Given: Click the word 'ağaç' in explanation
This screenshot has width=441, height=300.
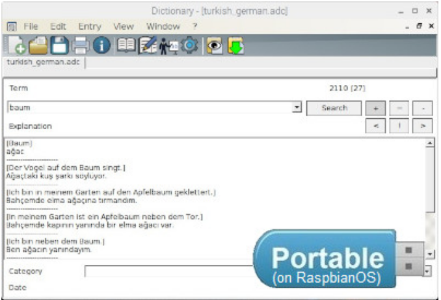Looking at the screenshot, I should click(x=15, y=152).
